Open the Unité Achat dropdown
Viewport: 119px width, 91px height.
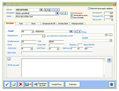click(x=31, y=49)
